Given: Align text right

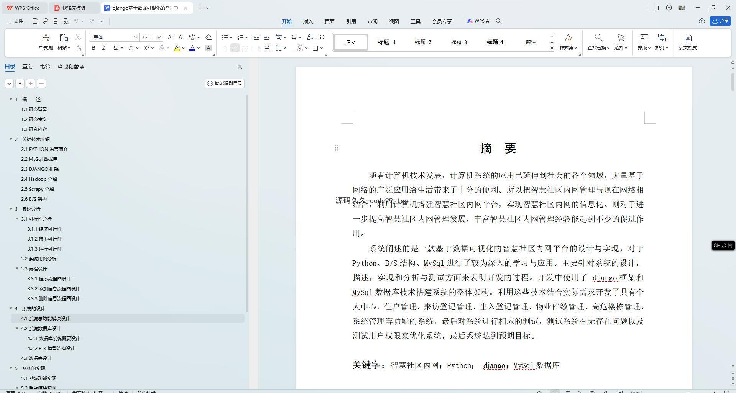Looking at the screenshot, I should coord(245,48).
